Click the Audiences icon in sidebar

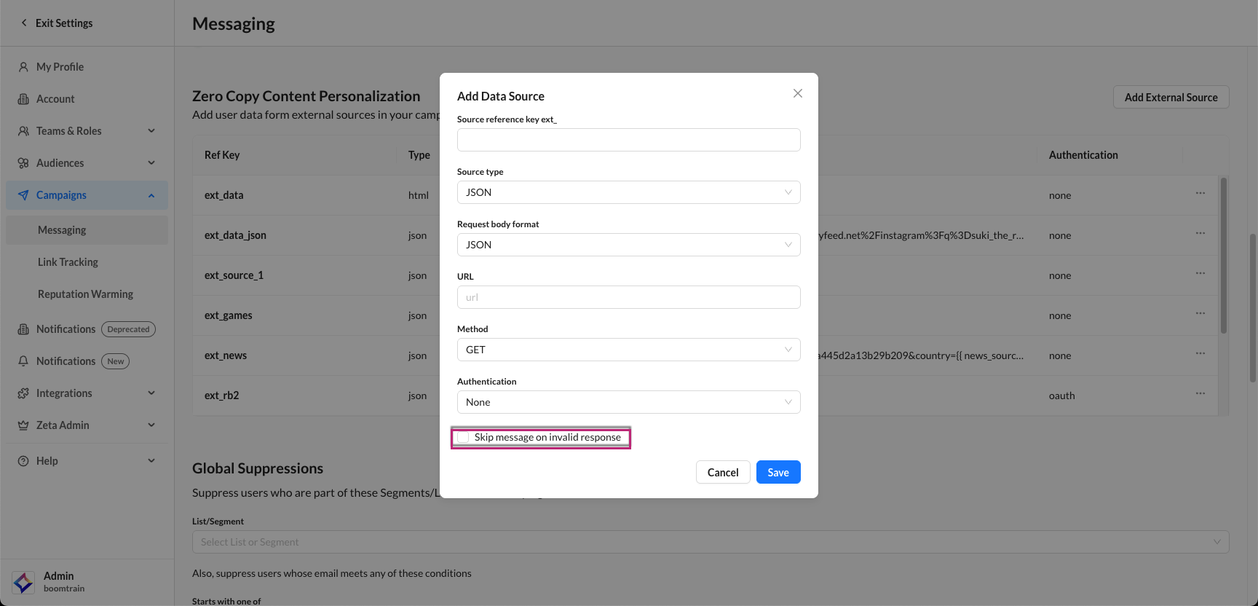tap(23, 163)
